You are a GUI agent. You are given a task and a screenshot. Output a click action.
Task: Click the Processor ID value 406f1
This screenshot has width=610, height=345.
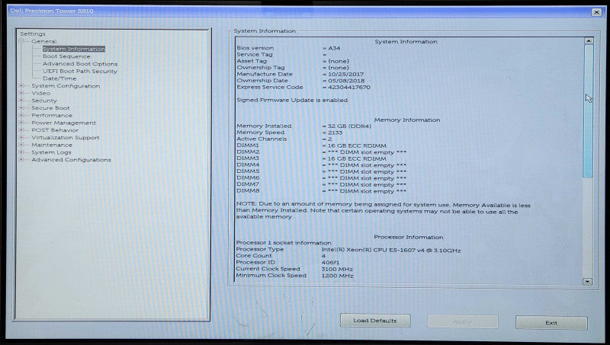330,263
